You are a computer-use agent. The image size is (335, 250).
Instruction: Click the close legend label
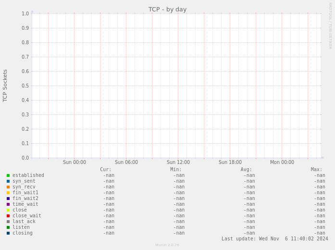[x=19, y=210]
